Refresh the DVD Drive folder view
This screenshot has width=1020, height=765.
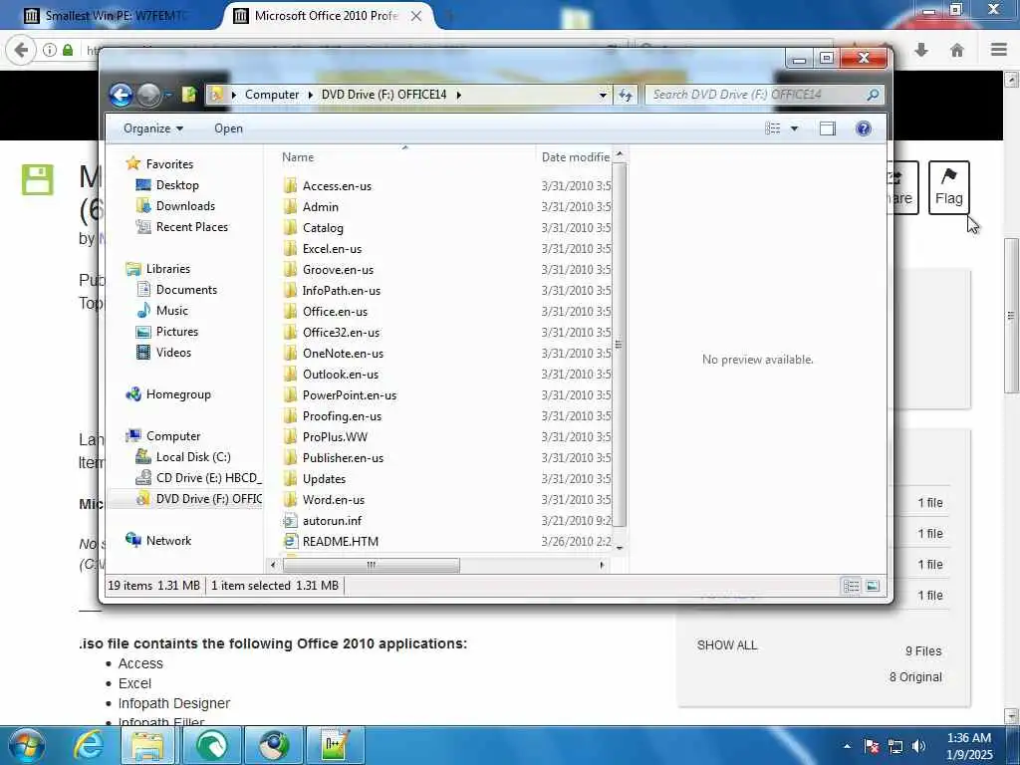pos(626,95)
